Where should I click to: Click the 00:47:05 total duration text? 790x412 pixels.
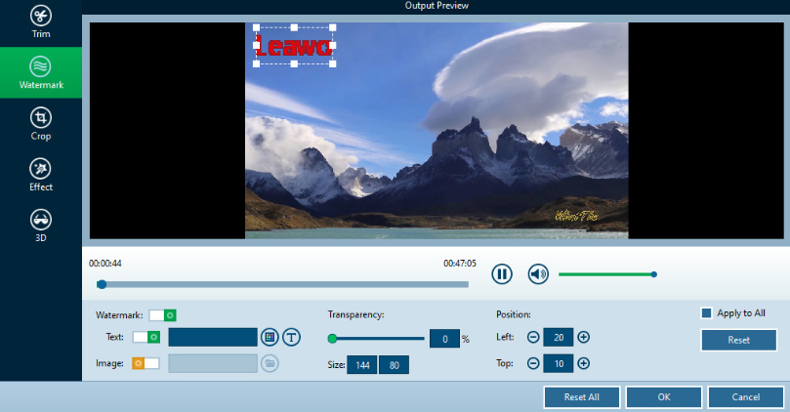[460, 264]
